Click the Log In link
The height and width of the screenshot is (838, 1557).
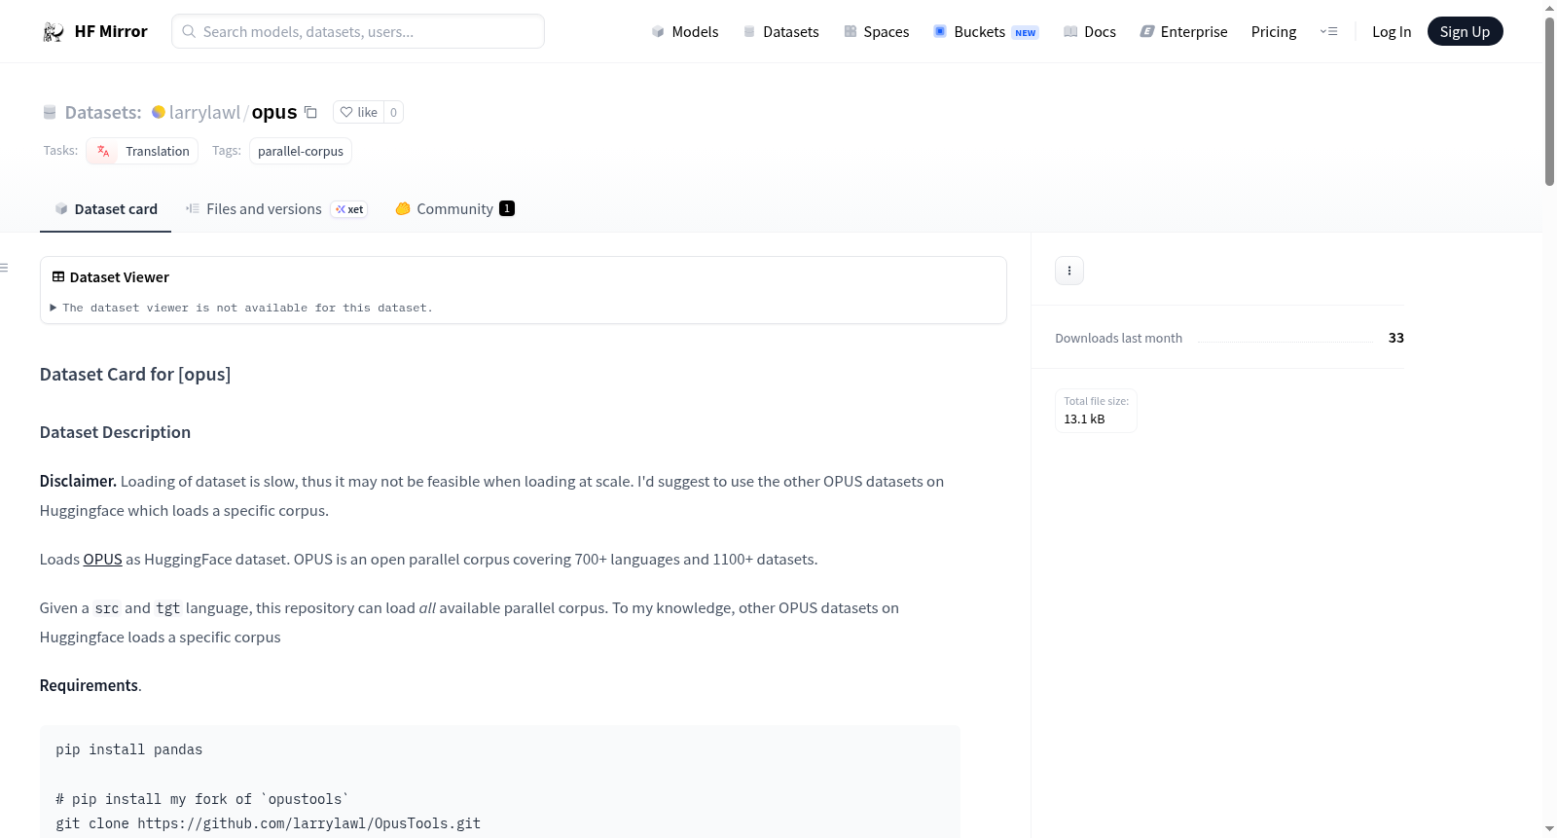1392,32
